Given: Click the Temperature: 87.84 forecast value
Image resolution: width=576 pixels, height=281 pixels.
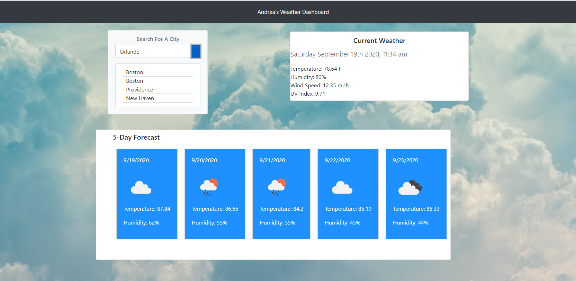Looking at the screenshot, I should 147,209.
